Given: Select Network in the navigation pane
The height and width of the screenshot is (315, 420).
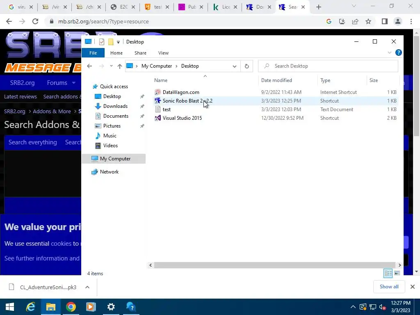Looking at the screenshot, I should [109, 172].
